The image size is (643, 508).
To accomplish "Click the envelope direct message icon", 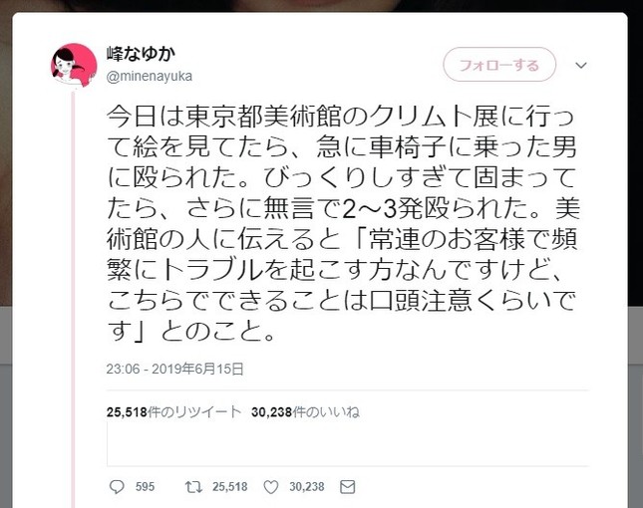I will pos(347,487).
